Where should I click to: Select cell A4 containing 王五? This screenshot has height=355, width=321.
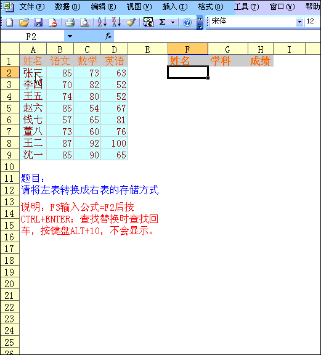click(x=33, y=96)
